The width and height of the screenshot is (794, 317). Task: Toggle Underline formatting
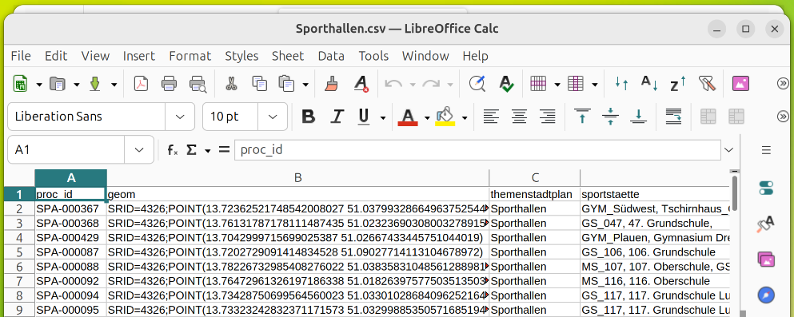click(364, 117)
